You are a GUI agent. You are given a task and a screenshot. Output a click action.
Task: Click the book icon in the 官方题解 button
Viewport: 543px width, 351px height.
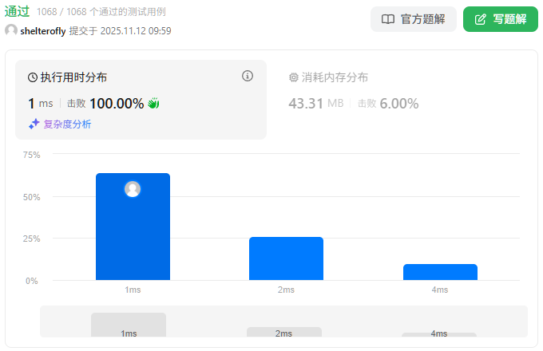[388, 19]
